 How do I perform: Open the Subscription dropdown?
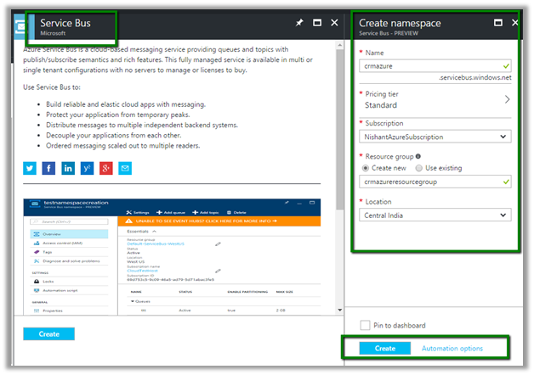coord(435,136)
